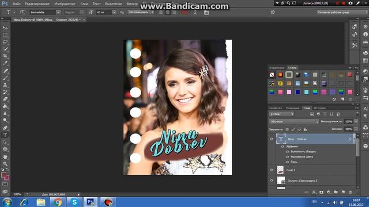Switch to Операции tab
The width and height of the screenshot is (369, 207).
click(292, 108)
